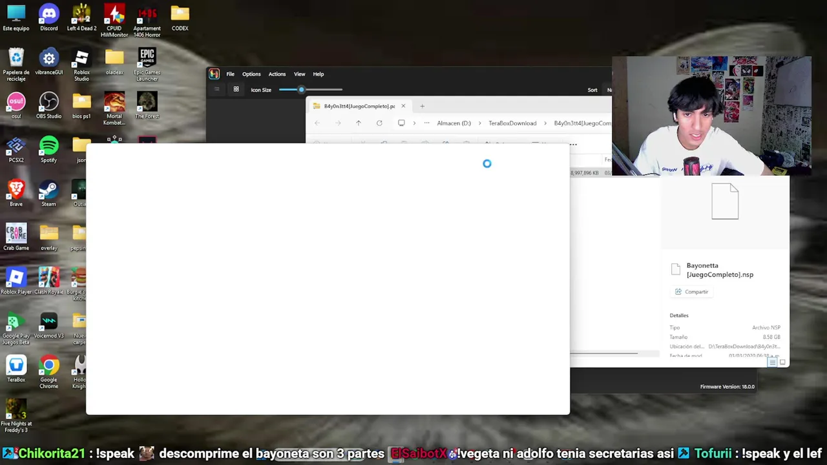Launch Roblox Player from the desktop
This screenshot has height=465, width=827.
pyautogui.click(x=16, y=282)
